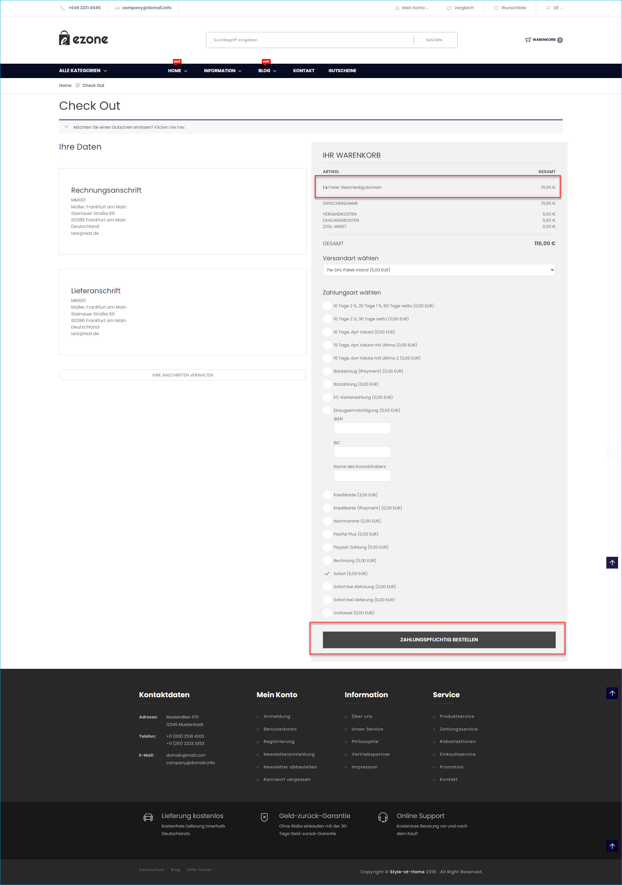622x885 pixels.
Task: Click Datenschutz link at page bottom
Action: click(x=152, y=870)
